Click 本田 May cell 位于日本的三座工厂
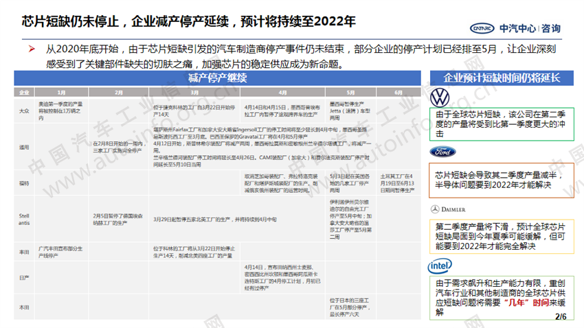584x328 pixels. pyautogui.click(x=350, y=307)
